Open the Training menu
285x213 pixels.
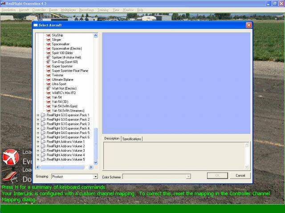[103, 10]
